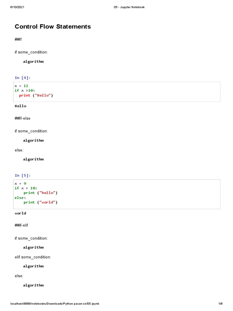Viewport: 233px width, 311px height.
Task: Click the "if x >10:" code line
Action: (25, 91)
